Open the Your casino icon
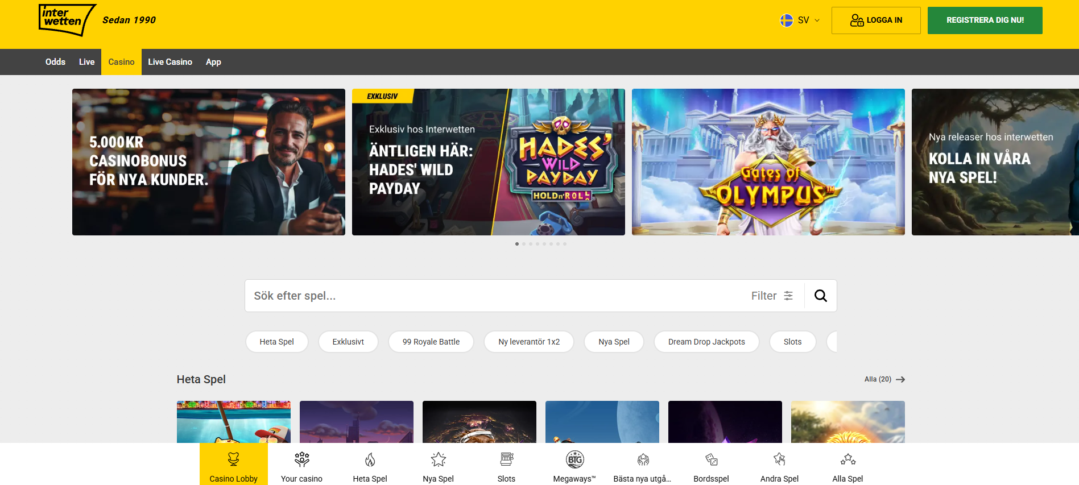Image resolution: width=1079 pixels, height=485 pixels. pos(301,459)
